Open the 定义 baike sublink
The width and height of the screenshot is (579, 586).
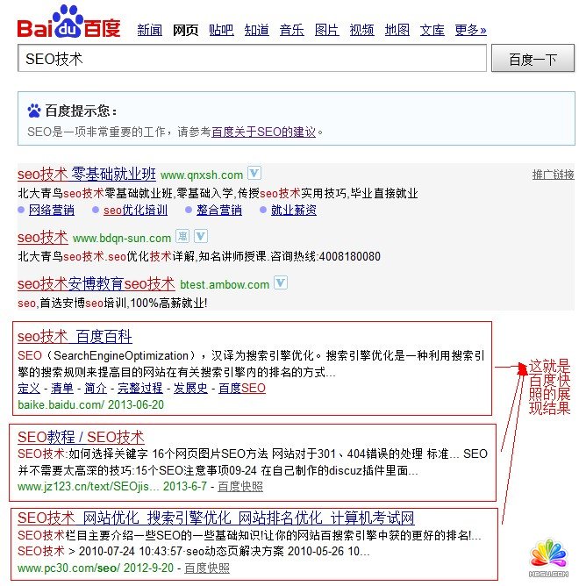click(x=29, y=388)
